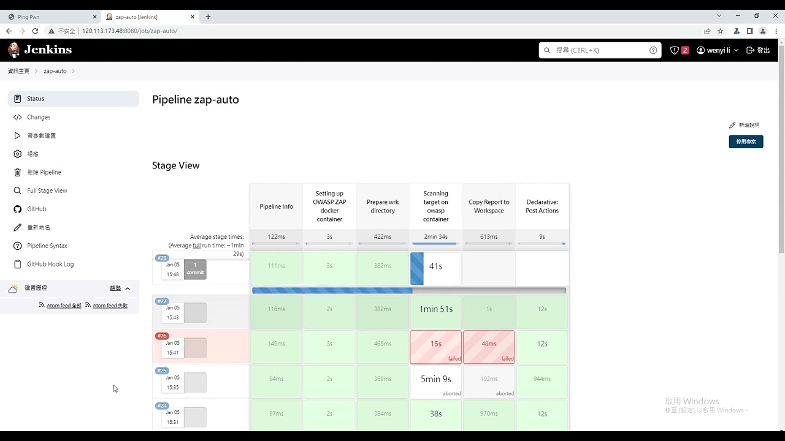The height and width of the screenshot is (441, 785).
Task: Open the dashboard breadcrumb link
Action: pyautogui.click(x=18, y=71)
